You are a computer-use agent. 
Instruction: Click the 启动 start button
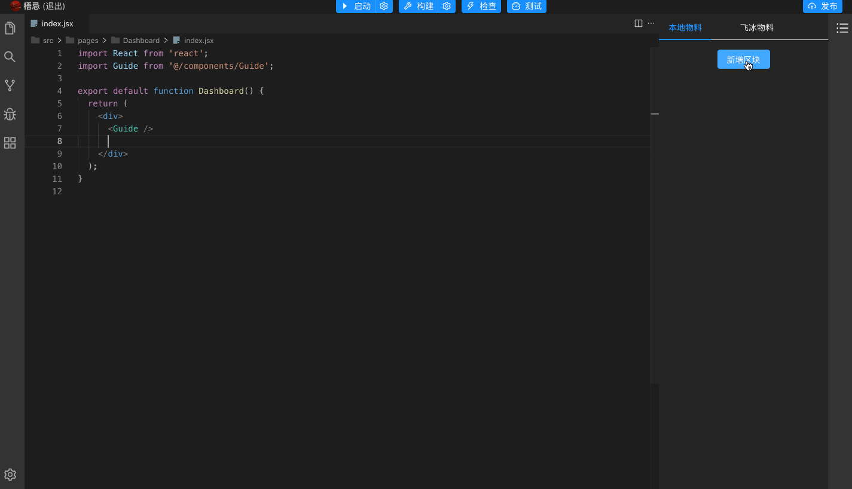[356, 6]
